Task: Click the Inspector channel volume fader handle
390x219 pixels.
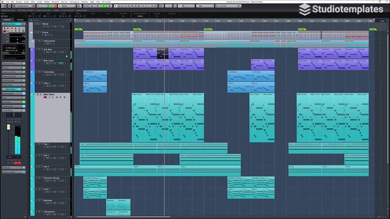Action: (9, 127)
